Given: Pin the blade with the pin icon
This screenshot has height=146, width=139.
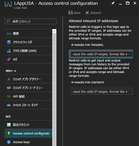Looking at the screenshot, I should (113, 3).
